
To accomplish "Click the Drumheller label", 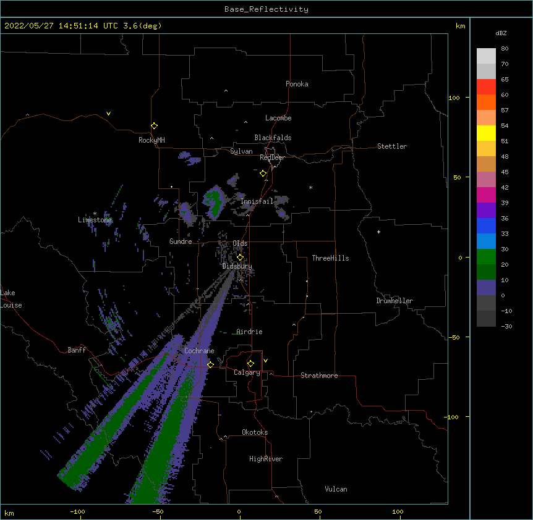I will 394,301.
